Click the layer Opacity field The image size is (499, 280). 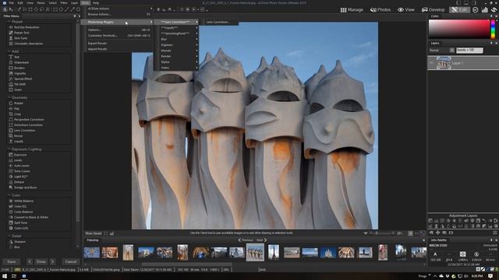click(469, 51)
